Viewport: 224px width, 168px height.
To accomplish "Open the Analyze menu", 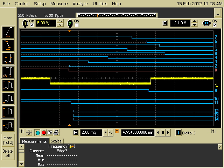I will pyautogui.click(x=80, y=3).
